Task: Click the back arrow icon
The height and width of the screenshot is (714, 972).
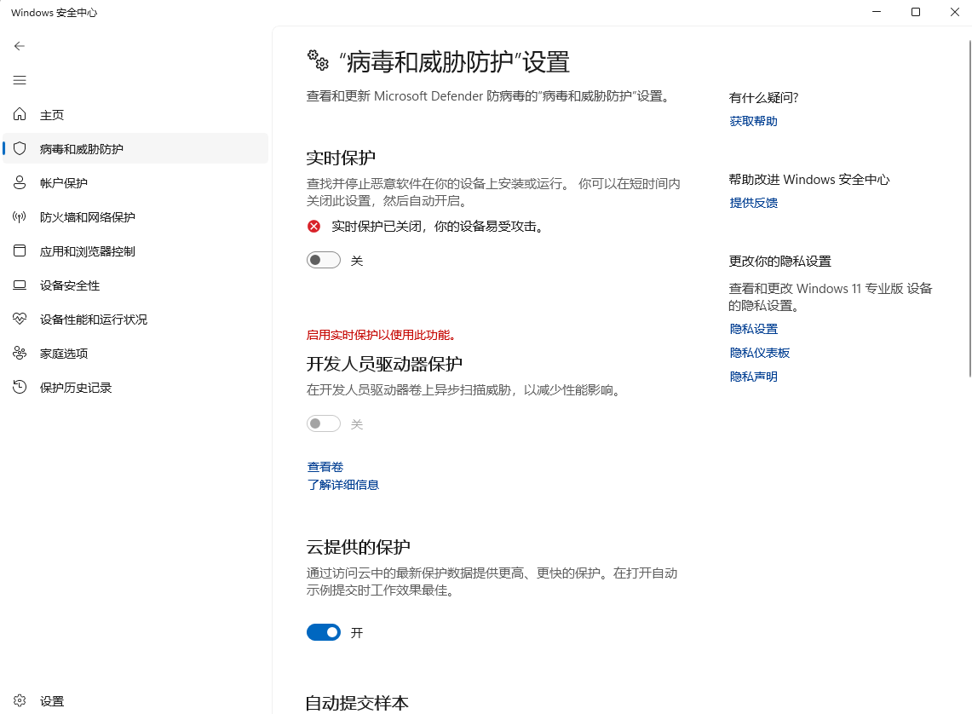Action: coord(20,46)
